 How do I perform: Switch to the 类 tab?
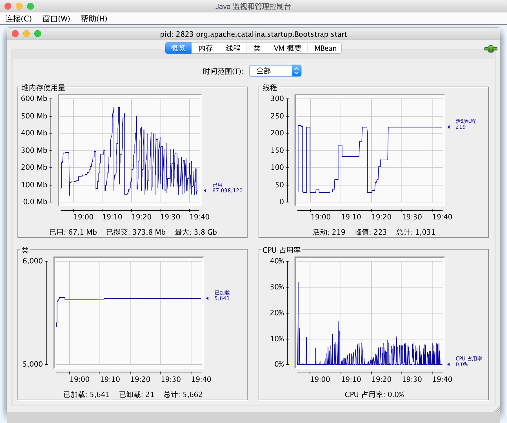[x=257, y=48]
